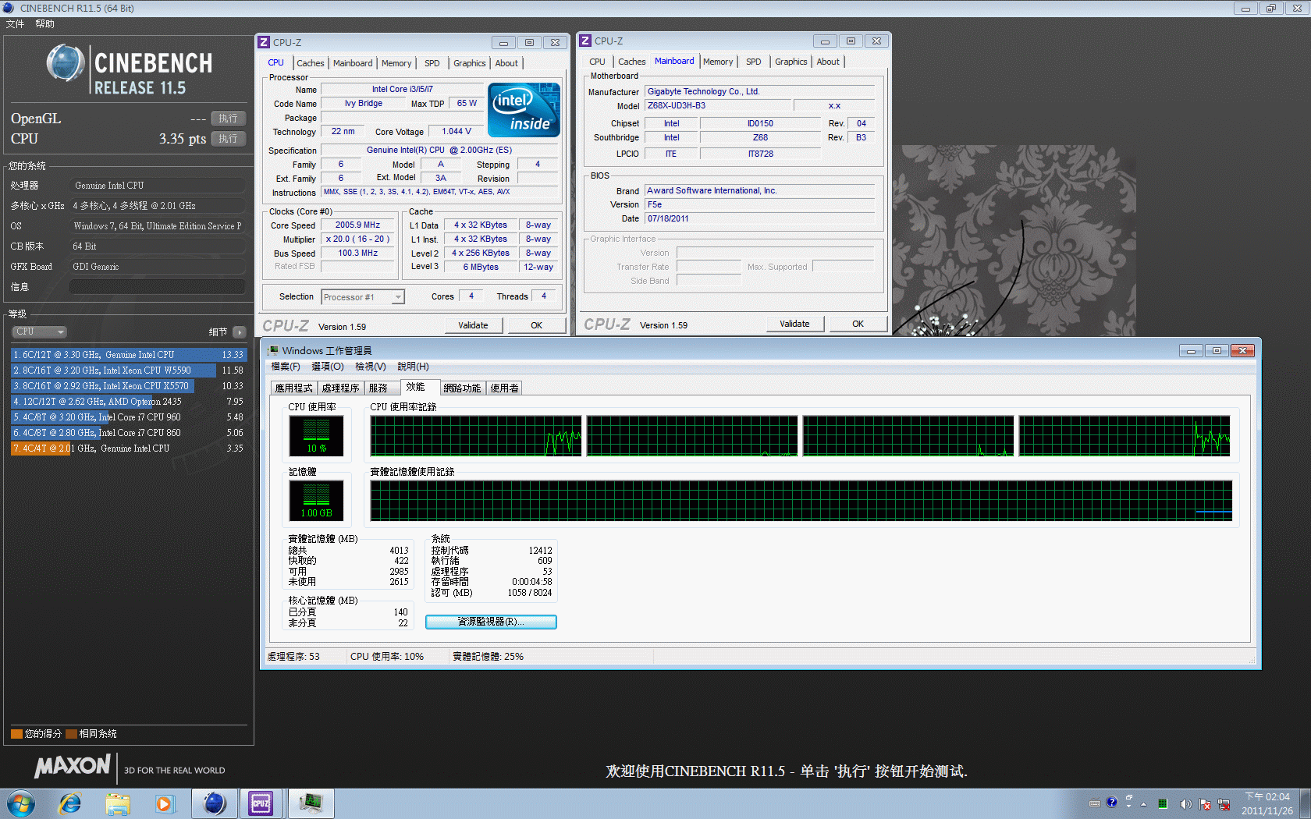The height and width of the screenshot is (819, 1311).
Task: Open the Action Center flag icon
Action: tap(1205, 804)
